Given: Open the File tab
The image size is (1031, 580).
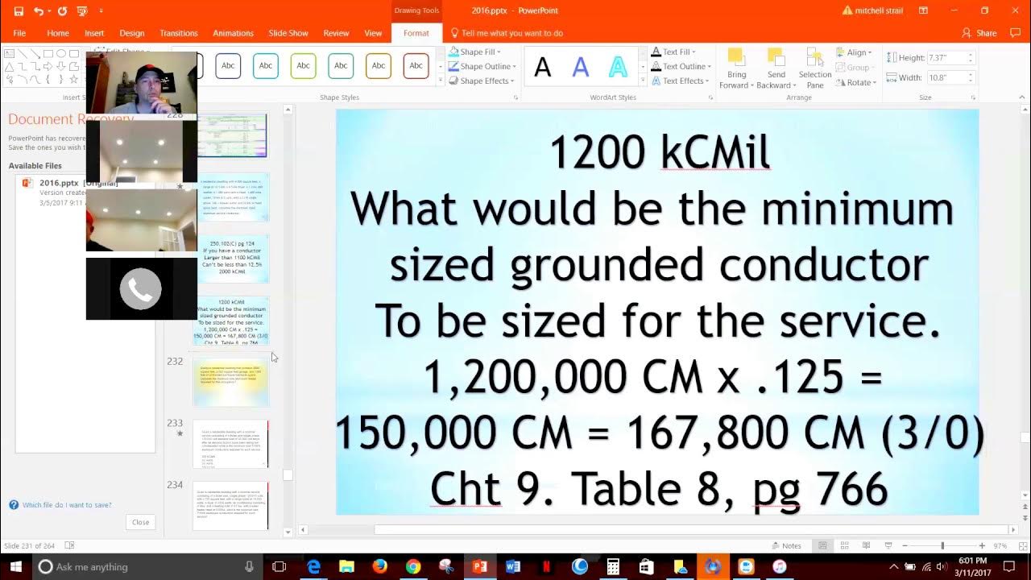Looking at the screenshot, I should point(19,33).
